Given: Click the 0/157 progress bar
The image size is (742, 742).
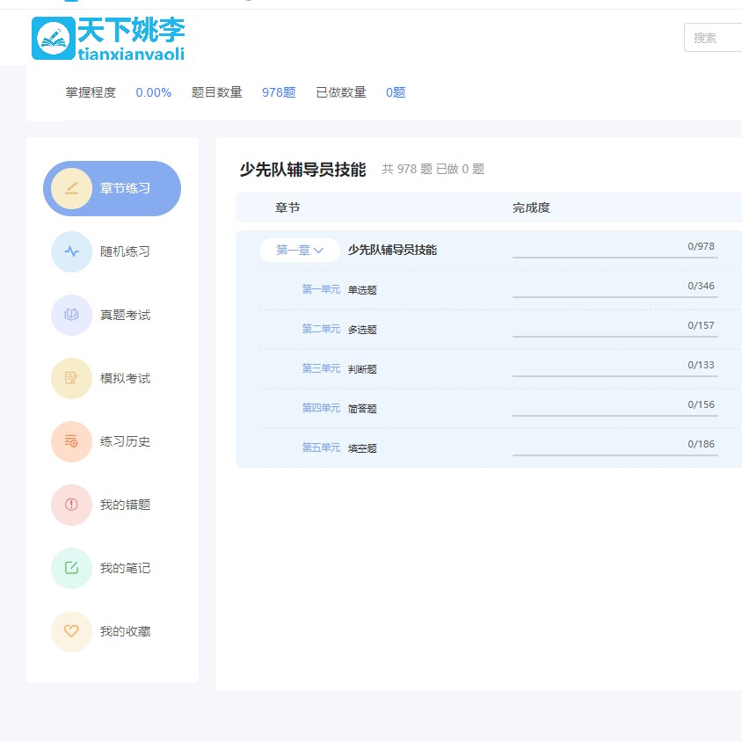Looking at the screenshot, I should tap(615, 337).
